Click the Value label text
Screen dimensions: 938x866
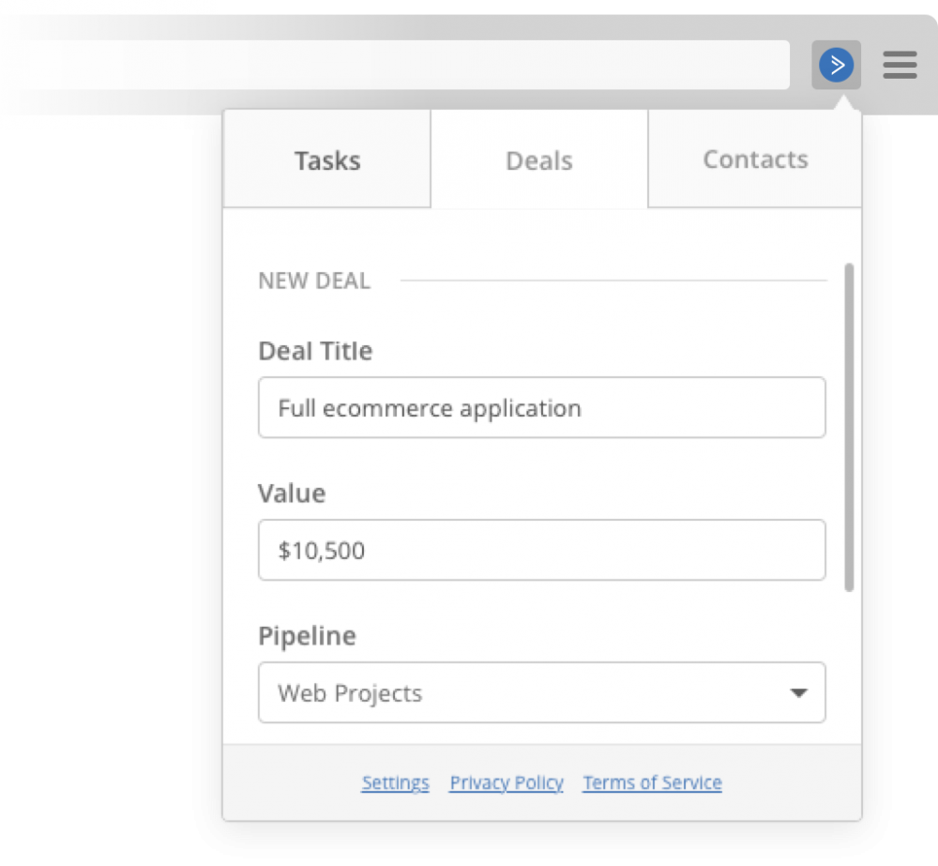pos(292,494)
